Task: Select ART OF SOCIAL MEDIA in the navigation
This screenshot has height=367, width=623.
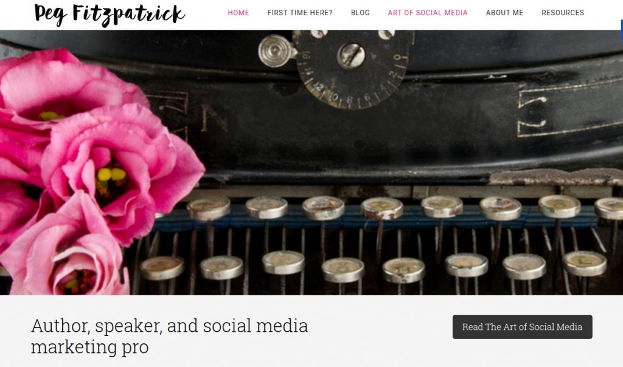Action: (428, 13)
